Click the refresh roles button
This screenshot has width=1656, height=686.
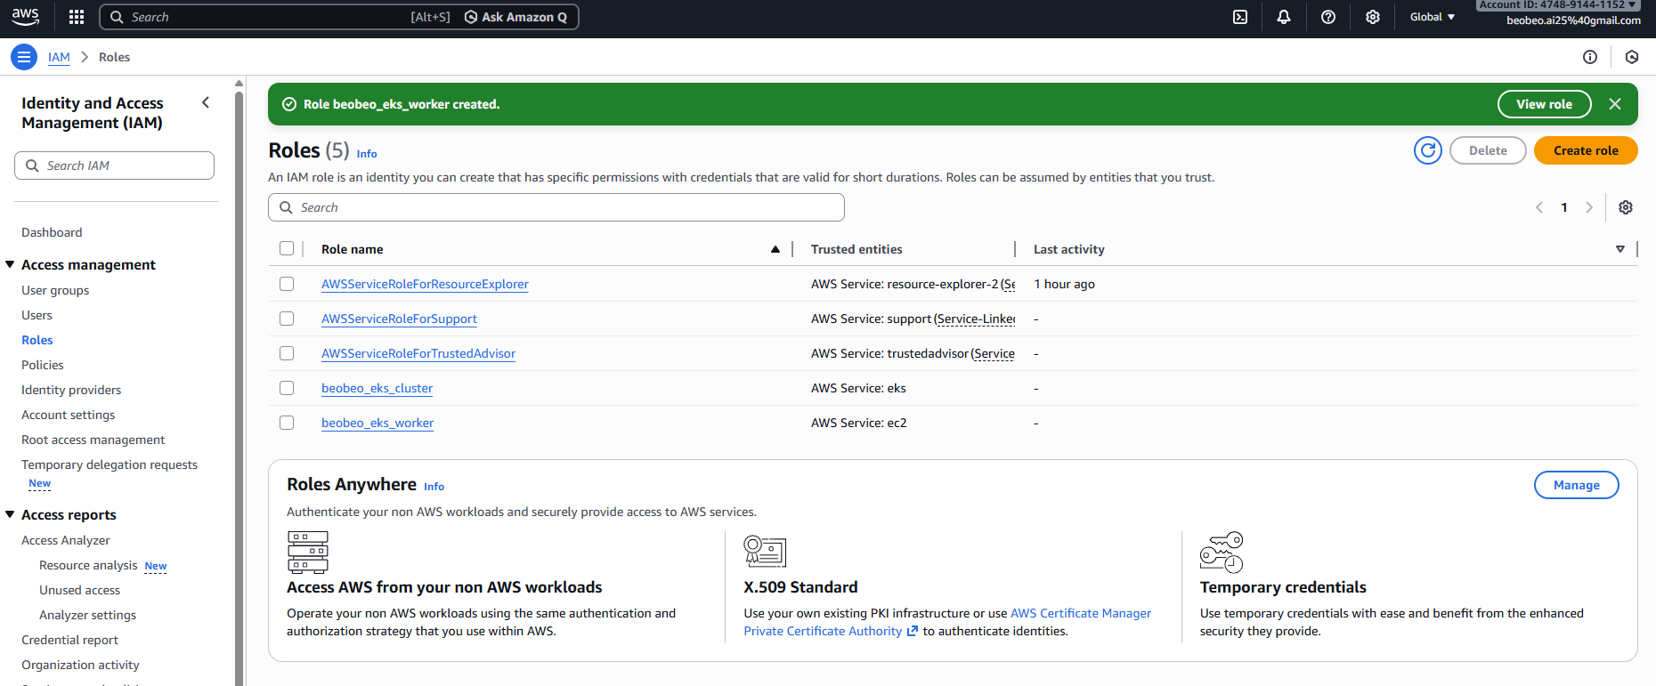point(1428,150)
